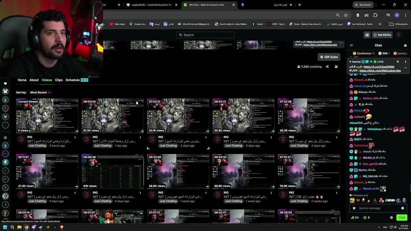The height and width of the screenshot is (231, 411).
Task: Click the channel points infinity icon
Action: click(x=355, y=218)
